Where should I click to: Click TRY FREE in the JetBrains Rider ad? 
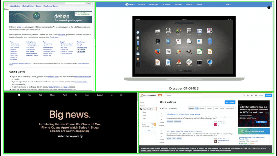[x=261, y=122]
